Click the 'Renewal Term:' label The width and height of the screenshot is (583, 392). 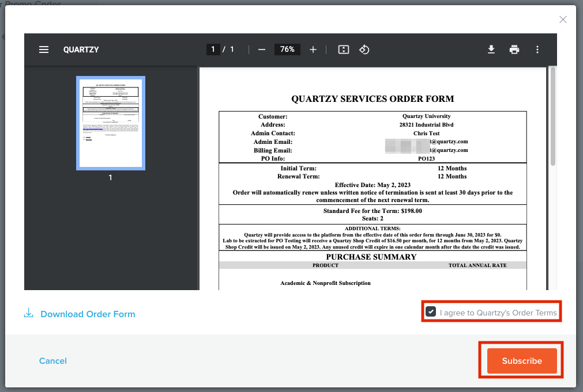click(299, 176)
